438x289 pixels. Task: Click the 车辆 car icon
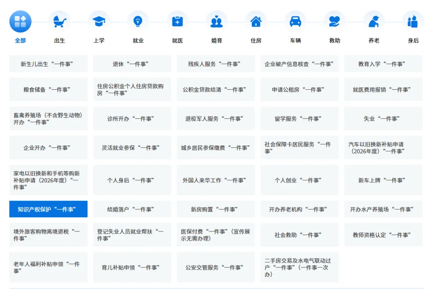[x=295, y=22]
